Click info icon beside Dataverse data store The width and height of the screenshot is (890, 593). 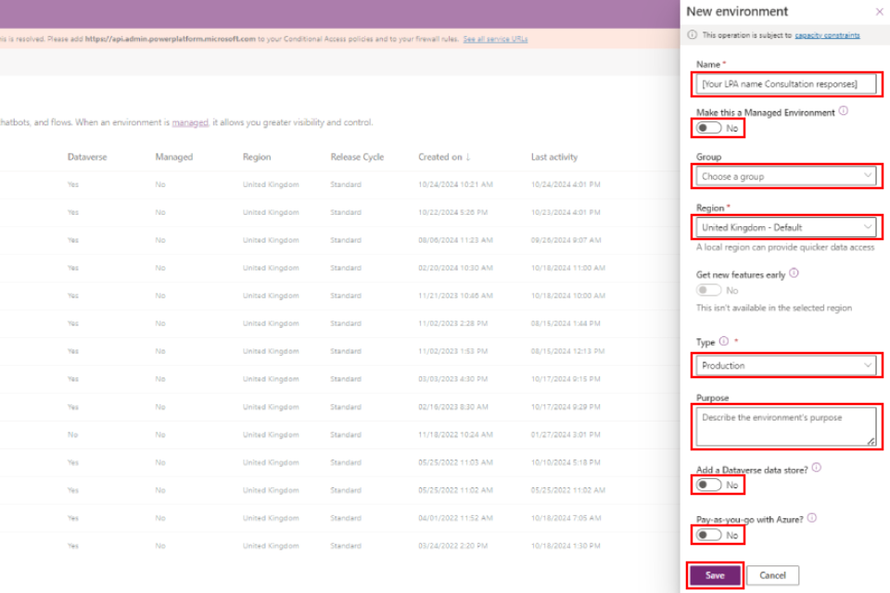(x=816, y=468)
